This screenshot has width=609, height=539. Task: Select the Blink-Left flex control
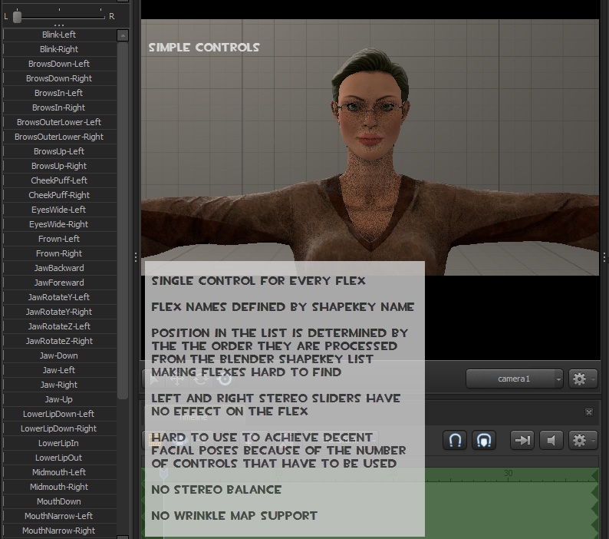(59, 35)
